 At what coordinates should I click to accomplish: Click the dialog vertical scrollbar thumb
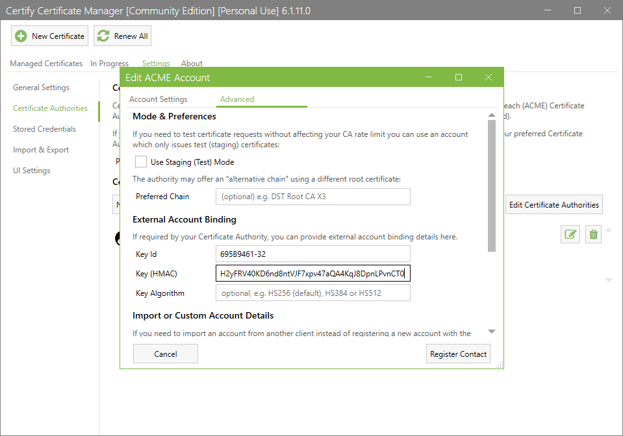pyautogui.click(x=492, y=186)
